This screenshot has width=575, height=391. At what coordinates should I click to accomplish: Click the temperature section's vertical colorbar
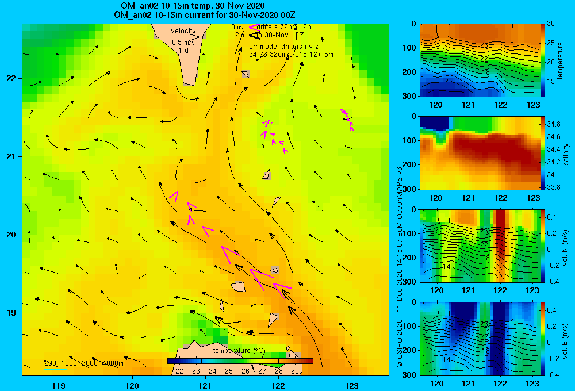pyautogui.click(x=543, y=60)
